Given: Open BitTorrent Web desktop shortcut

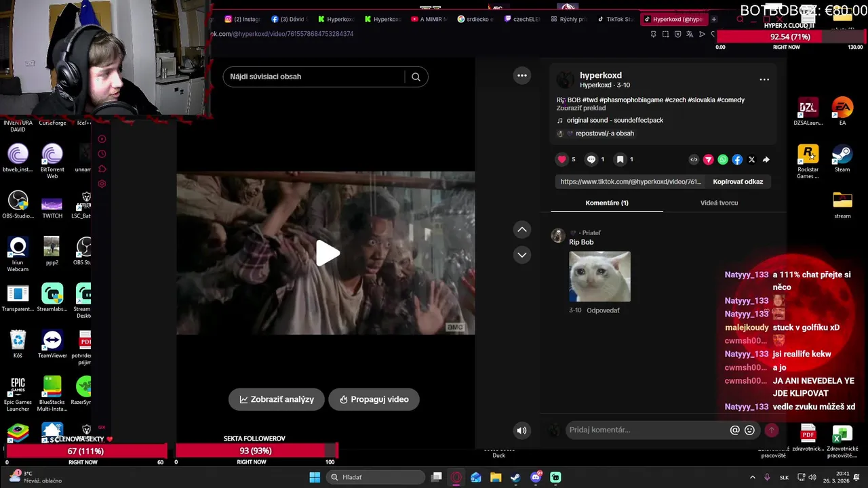Looking at the screenshot, I should click(x=52, y=161).
